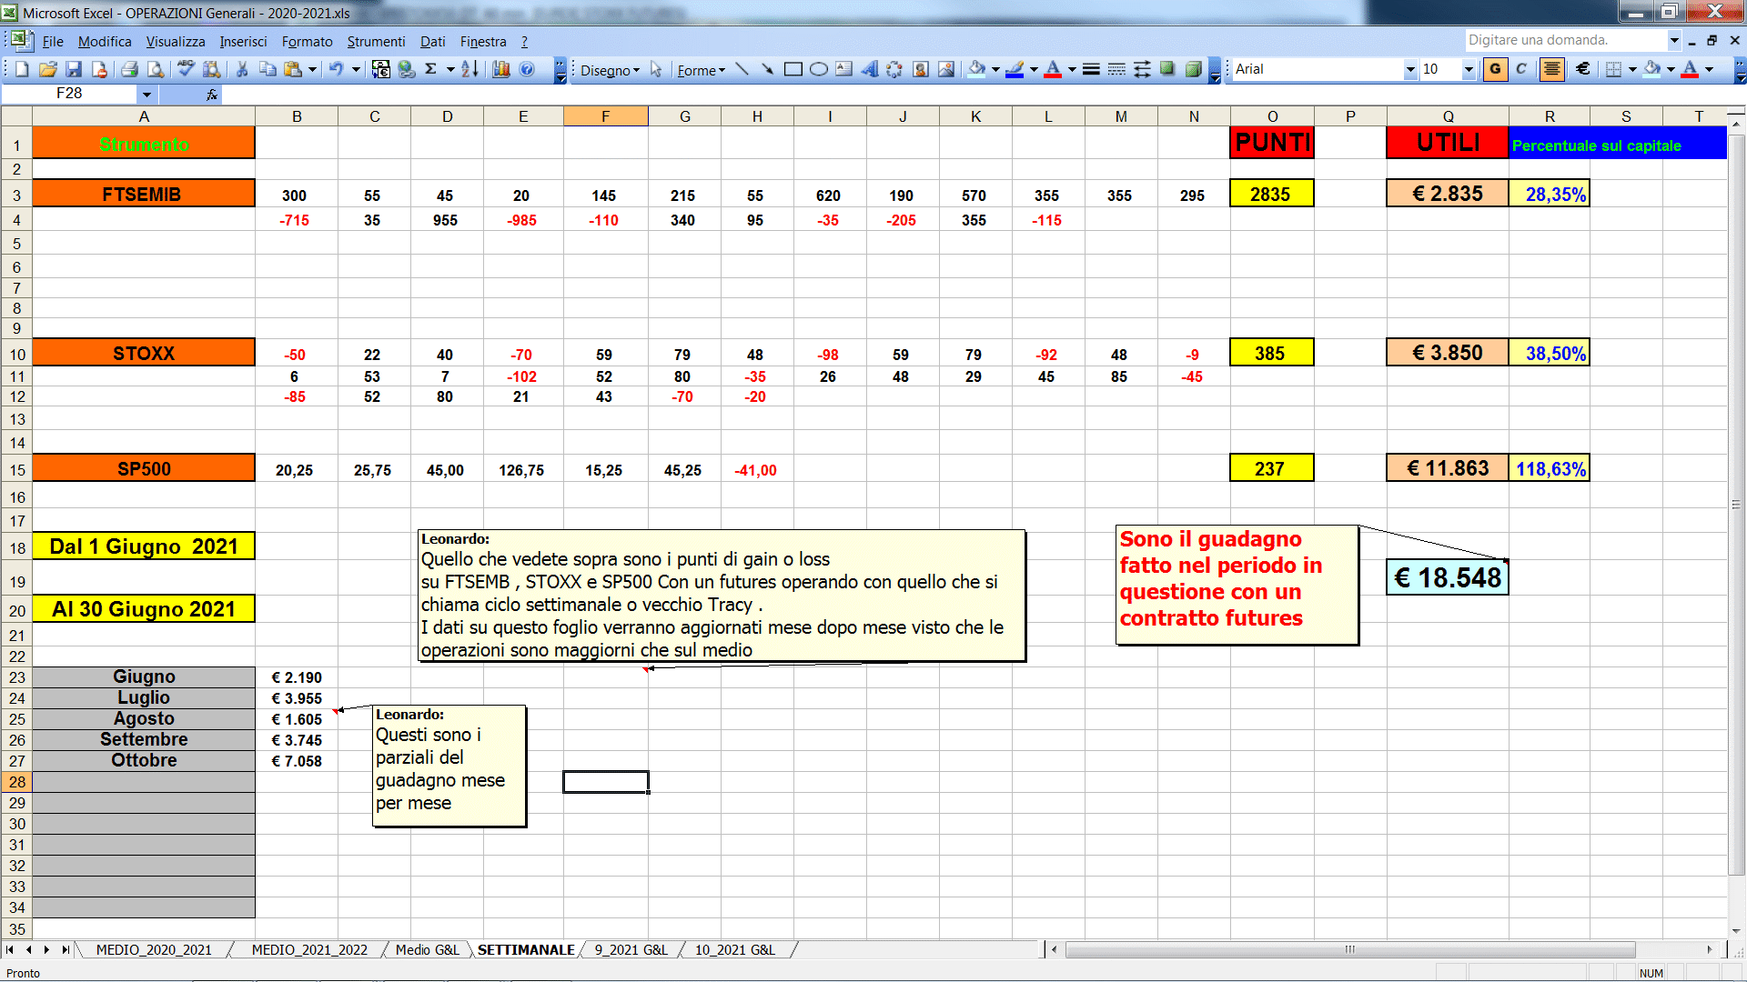This screenshot has height=982, width=1747.
Task: Click the AutoSum sigma icon
Action: (431, 69)
